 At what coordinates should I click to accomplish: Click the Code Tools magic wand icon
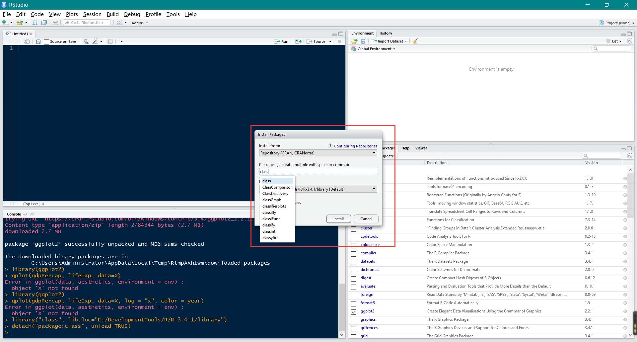pyautogui.click(x=96, y=42)
